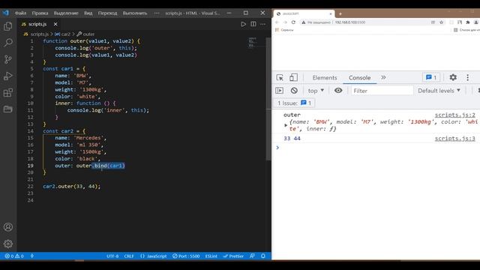The width and height of the screenshot is (480, 270).
Task: Open the notifications bell in the status bar
Action: [263, 256]
